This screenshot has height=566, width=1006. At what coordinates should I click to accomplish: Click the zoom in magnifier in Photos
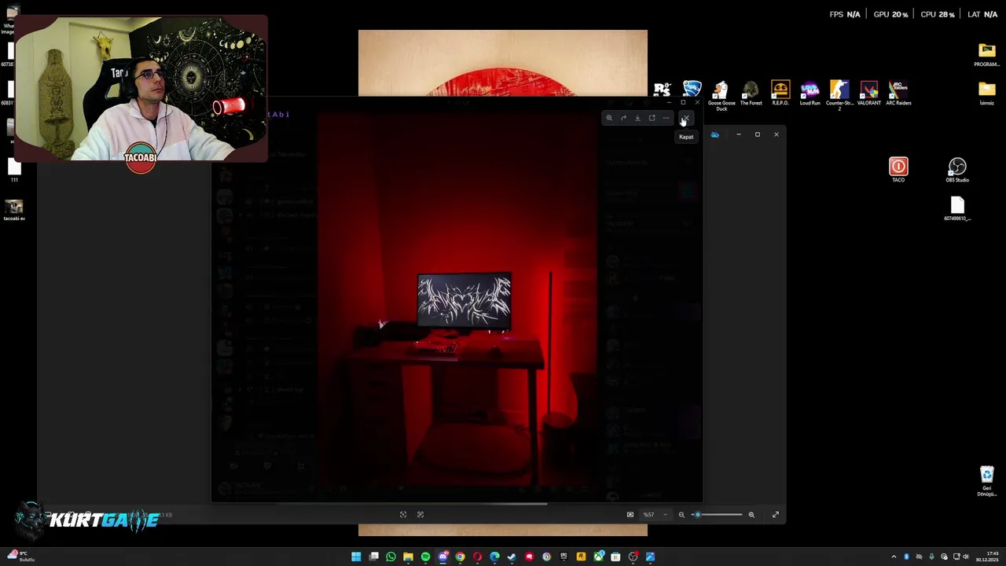point(751,514)
